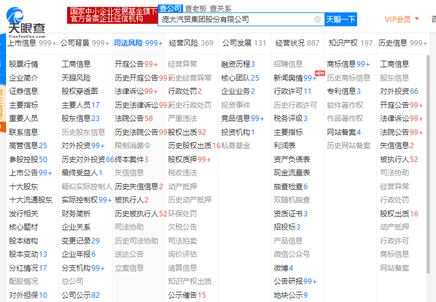Open the 上市信息 category tab
This screenshot has height=302, width=436.
(32, 43)
